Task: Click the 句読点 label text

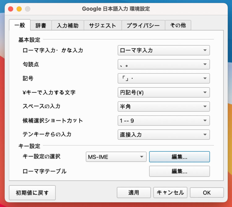Action: click(31, 64)
